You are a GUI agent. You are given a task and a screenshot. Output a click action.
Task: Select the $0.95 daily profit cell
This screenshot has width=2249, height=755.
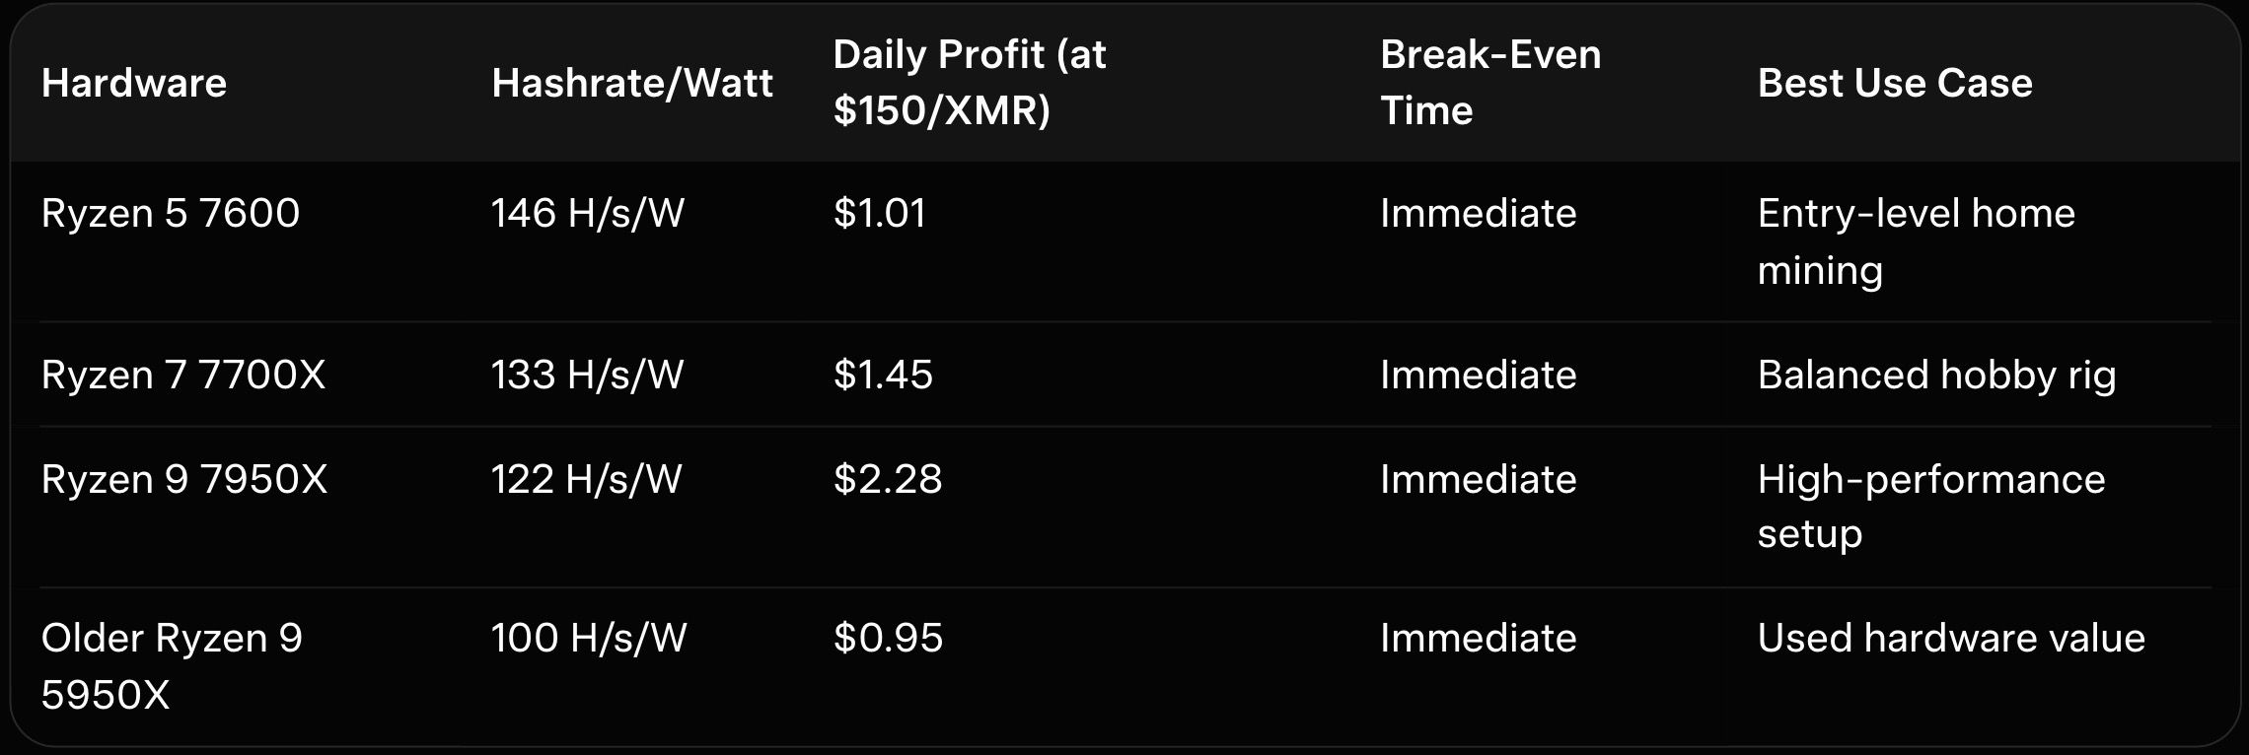(x=888, y=639)
